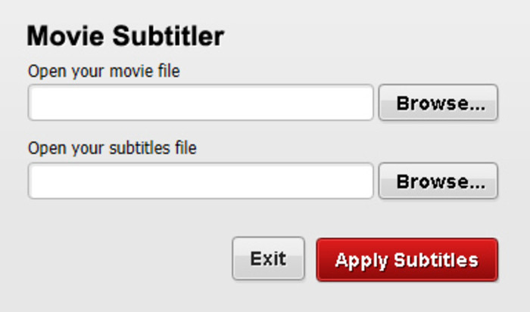Choose the lower Browse... button

(438, 181)
